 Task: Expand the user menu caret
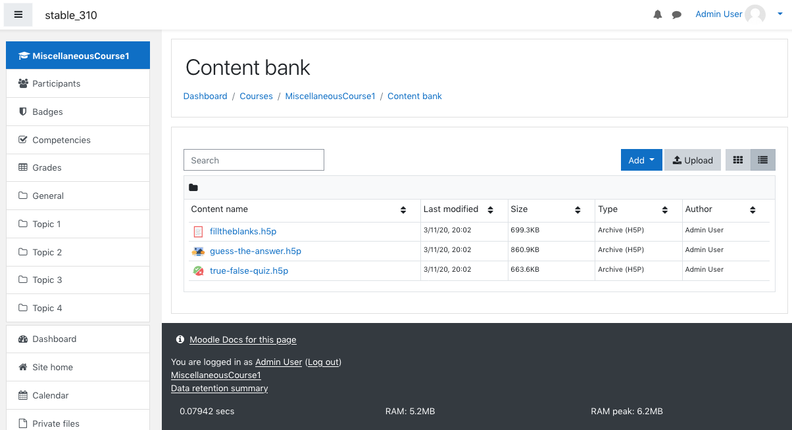[x=780, y=14]
